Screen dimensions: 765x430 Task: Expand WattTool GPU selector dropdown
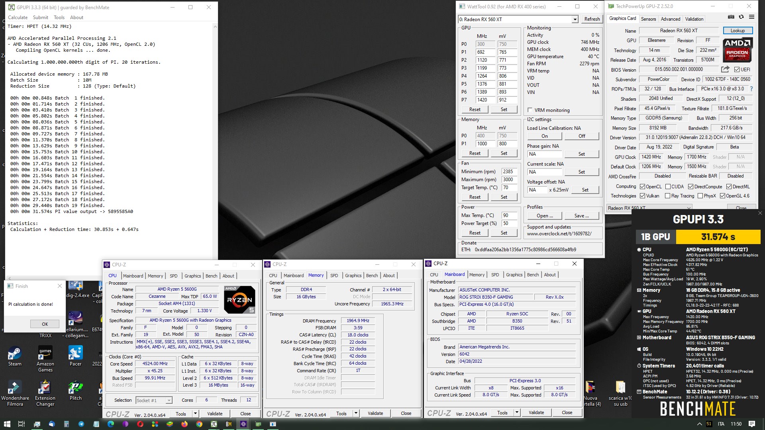(x=575, y=19)
